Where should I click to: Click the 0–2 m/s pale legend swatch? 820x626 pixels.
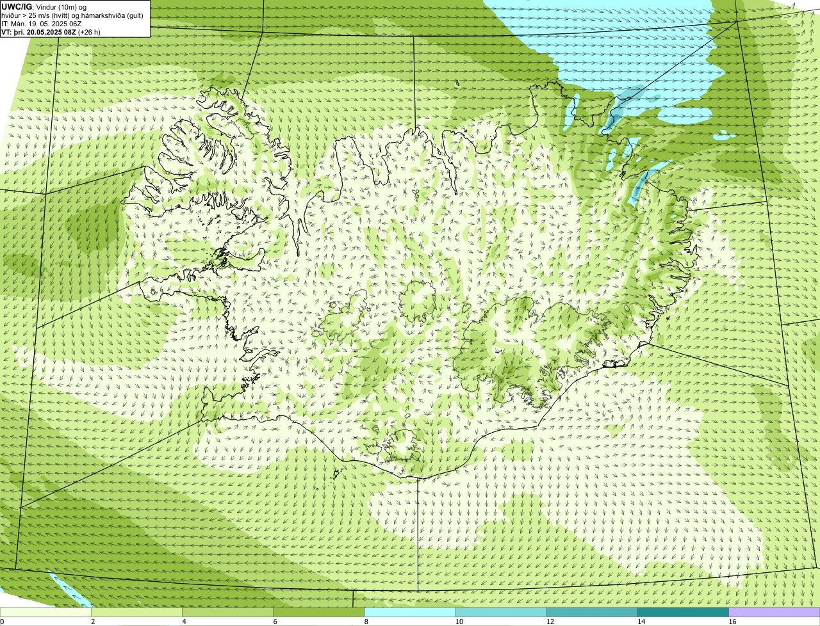point(45,612)
